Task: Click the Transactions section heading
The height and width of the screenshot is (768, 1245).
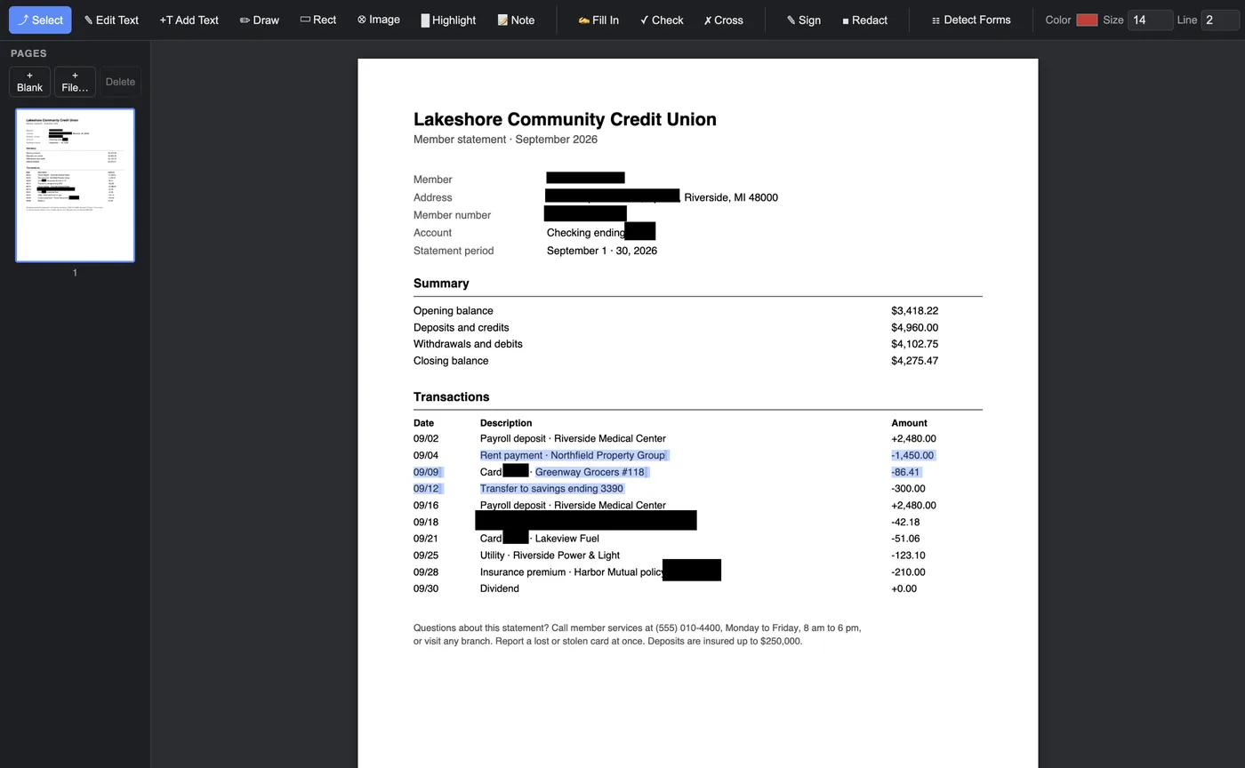Action: [x=451, y=397]
